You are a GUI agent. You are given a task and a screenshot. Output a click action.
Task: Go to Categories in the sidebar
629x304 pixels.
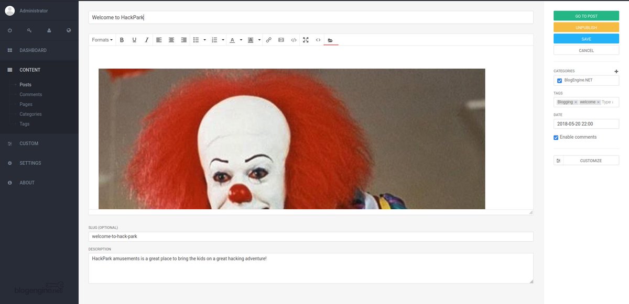30,114
